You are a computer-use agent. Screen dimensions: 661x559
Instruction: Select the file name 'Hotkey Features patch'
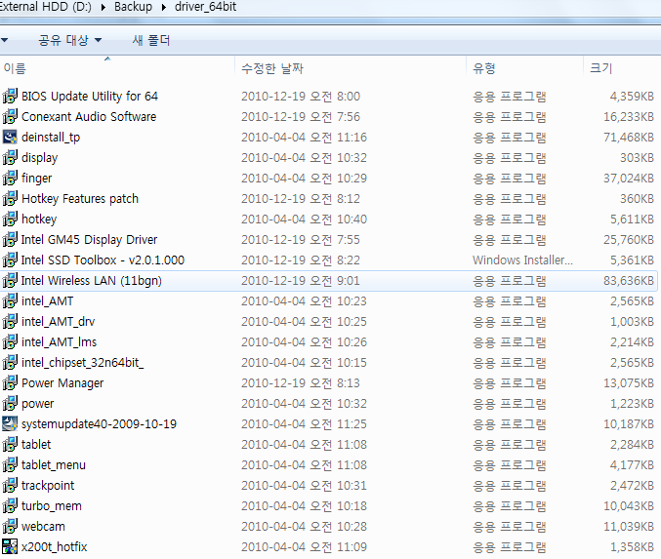tap(80, 198)
